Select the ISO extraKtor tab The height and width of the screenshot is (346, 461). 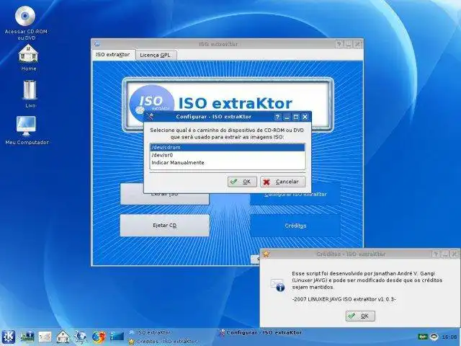click(x=113, y=55)
